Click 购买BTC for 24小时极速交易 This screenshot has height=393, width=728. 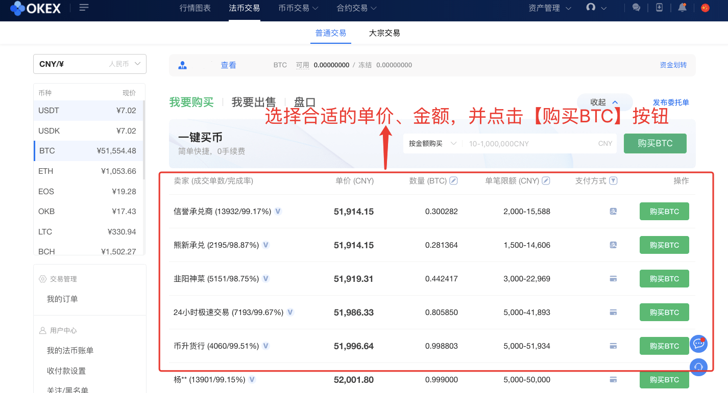coord(664,312)
